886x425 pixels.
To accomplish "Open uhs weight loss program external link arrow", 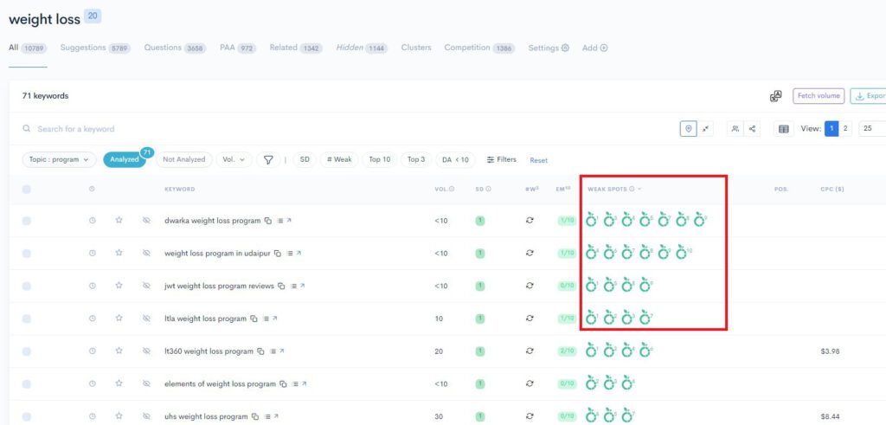I will pos(276,417).
